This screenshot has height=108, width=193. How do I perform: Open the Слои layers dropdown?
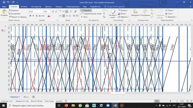(x=169, y=13)
